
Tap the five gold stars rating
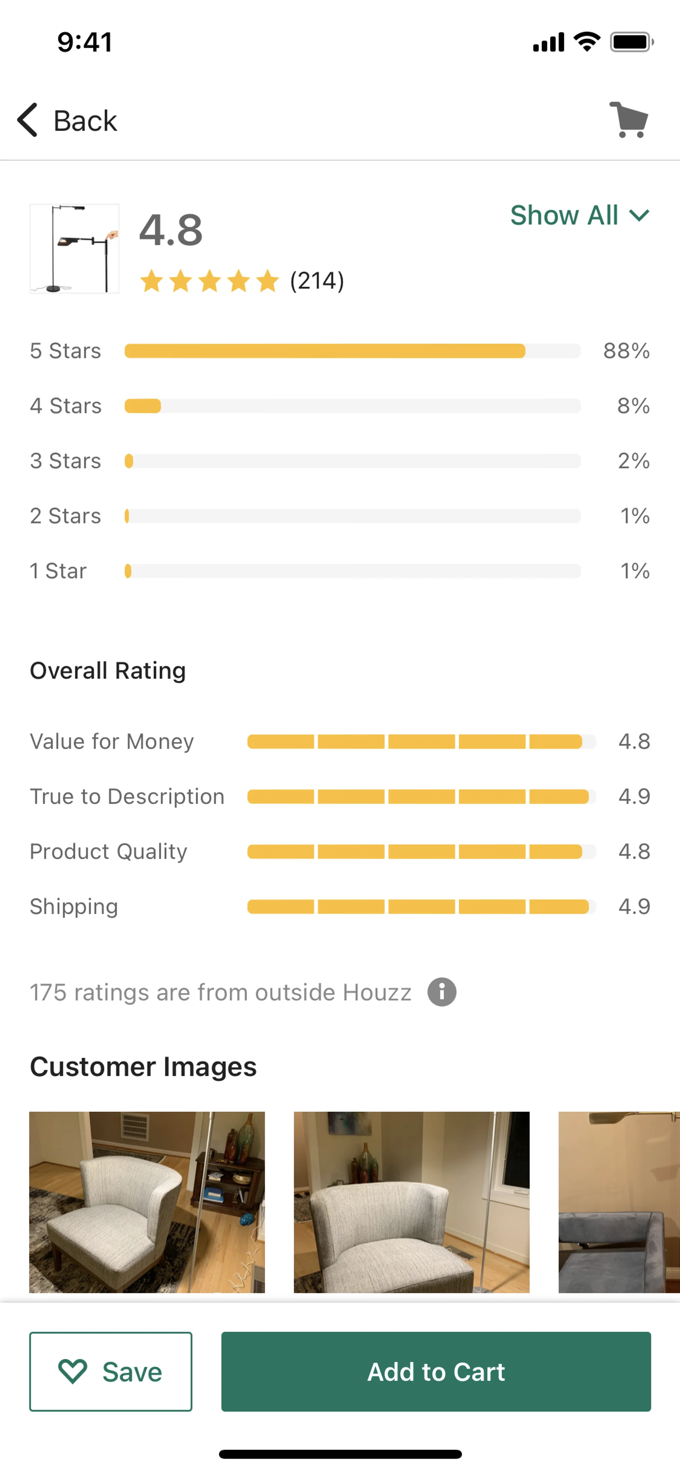(209, 281)
